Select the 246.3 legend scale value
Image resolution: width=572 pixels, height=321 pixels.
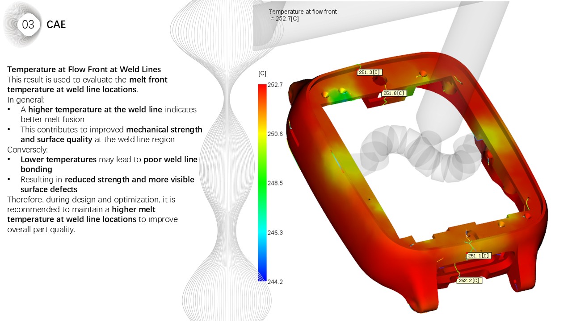(275, 233)
